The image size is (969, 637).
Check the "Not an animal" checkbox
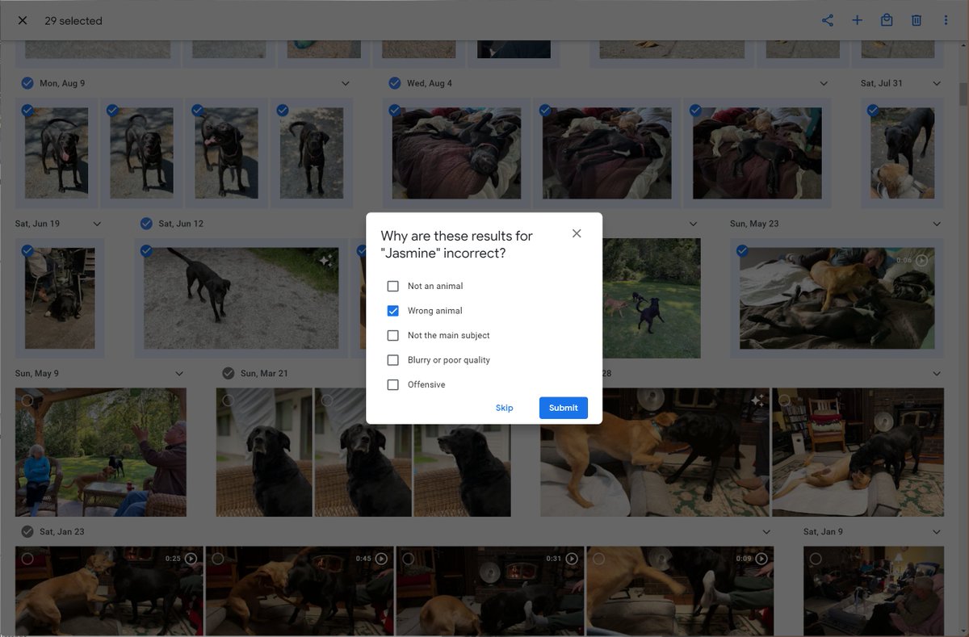[393, 286]
